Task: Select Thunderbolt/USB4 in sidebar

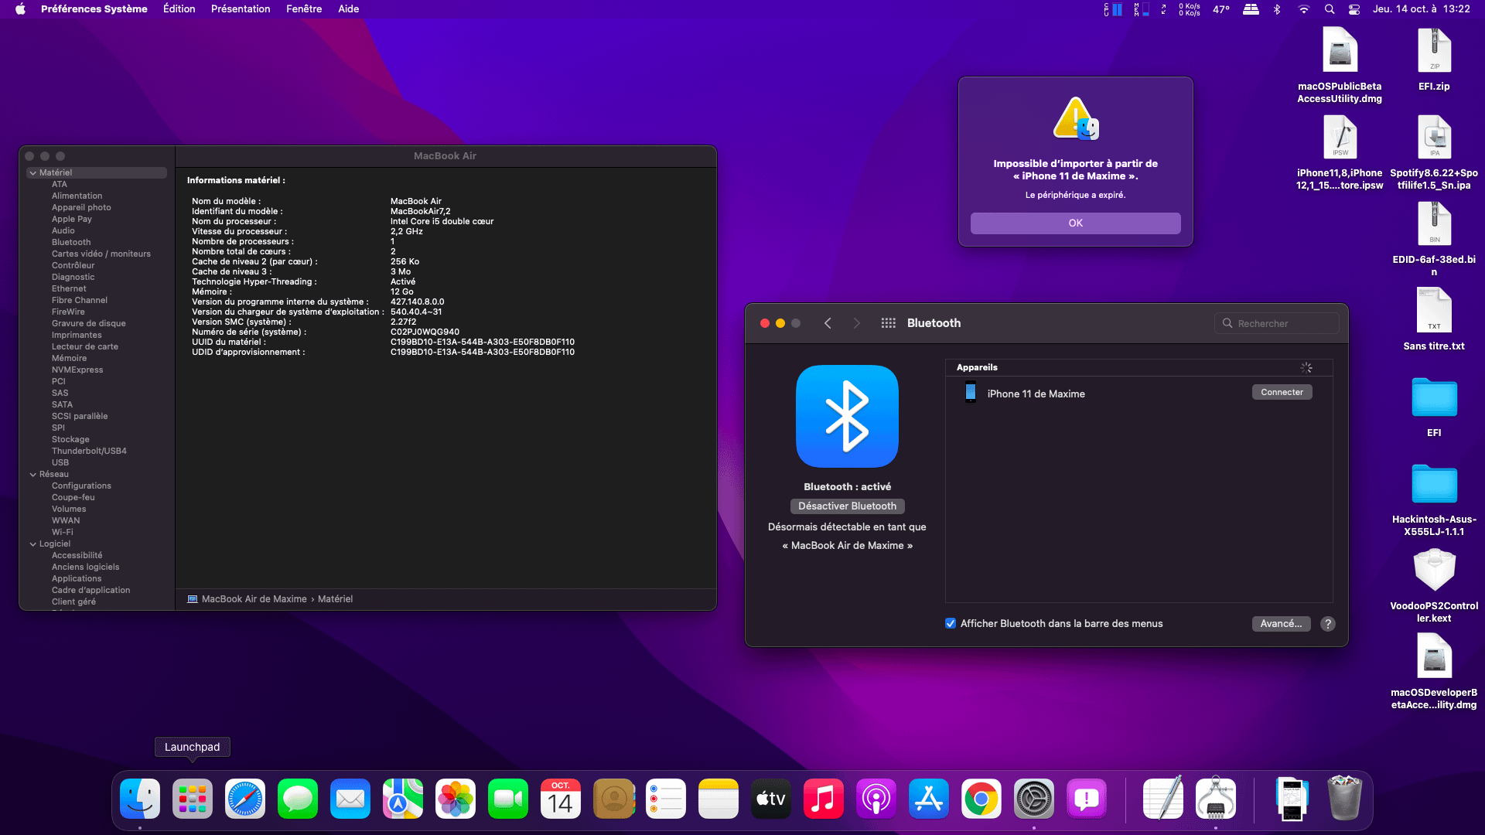Action: pos(89,452)
